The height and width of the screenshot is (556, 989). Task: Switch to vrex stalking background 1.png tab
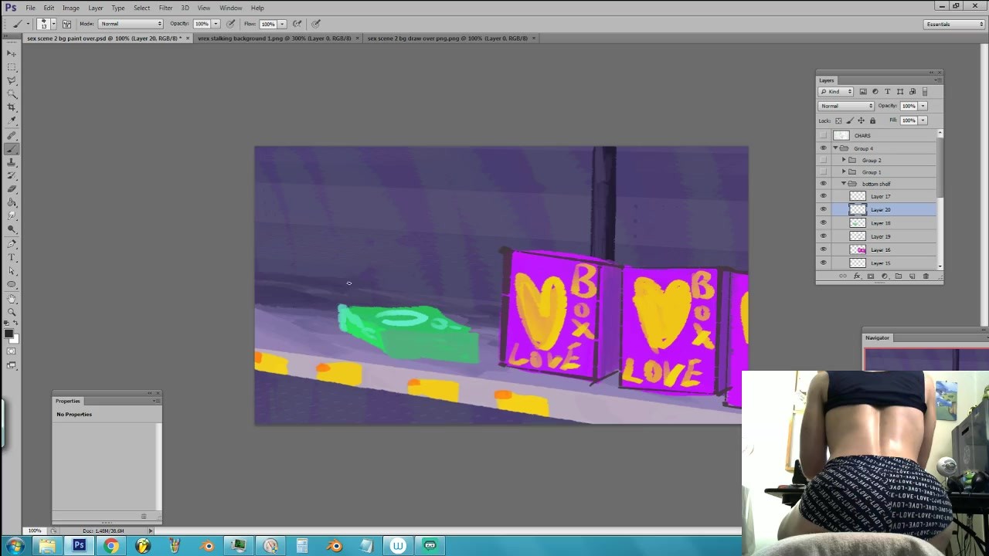pos(274,38)
